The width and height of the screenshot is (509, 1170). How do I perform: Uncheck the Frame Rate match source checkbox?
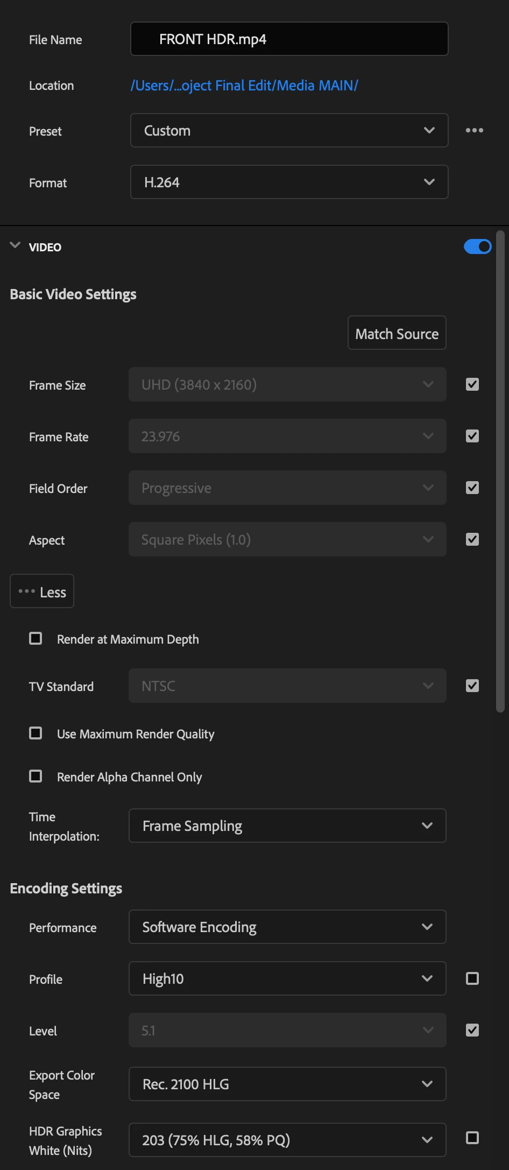point(472,436)
